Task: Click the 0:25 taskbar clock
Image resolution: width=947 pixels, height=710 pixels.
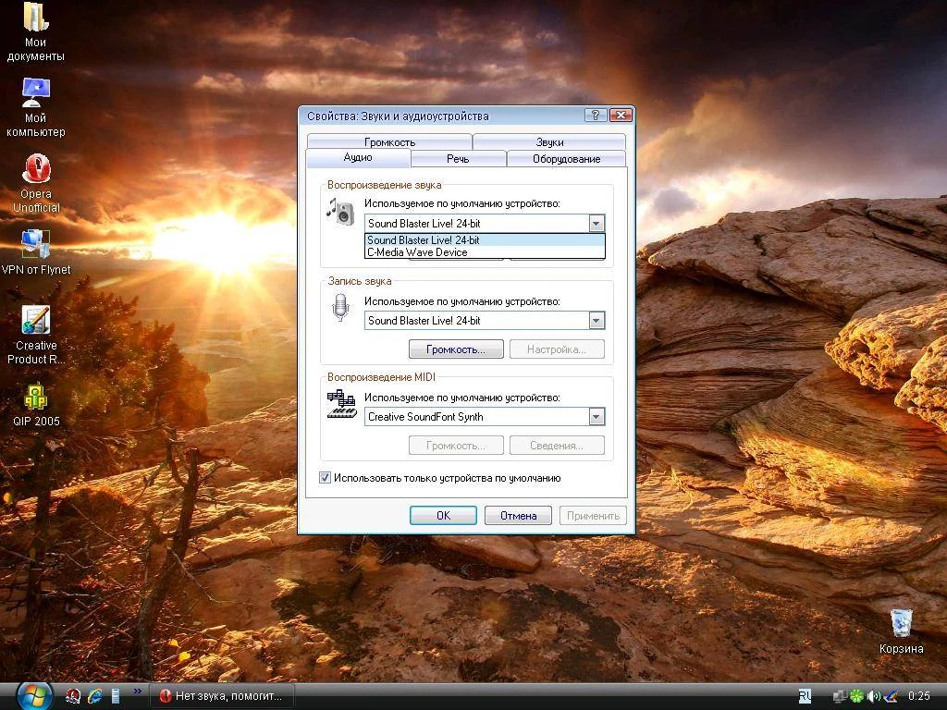Action: point(918,696)
